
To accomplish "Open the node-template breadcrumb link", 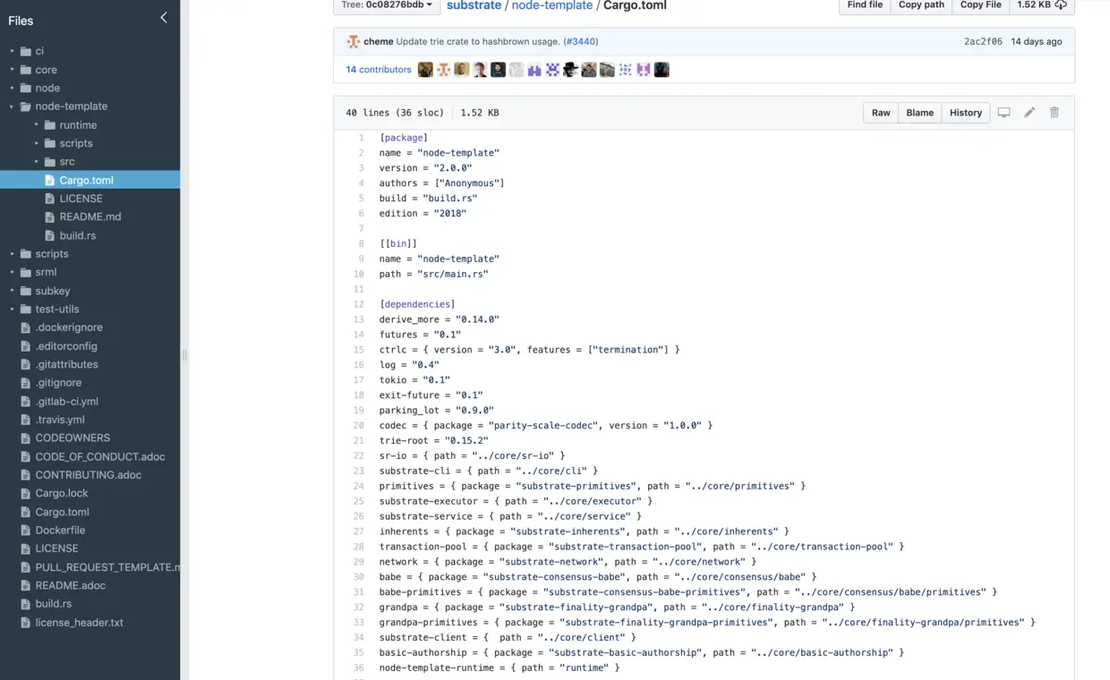I will 551,5.
